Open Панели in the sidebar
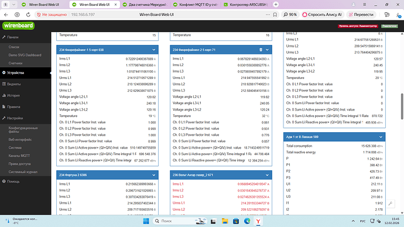404x227 pixels. pos(13,37)
